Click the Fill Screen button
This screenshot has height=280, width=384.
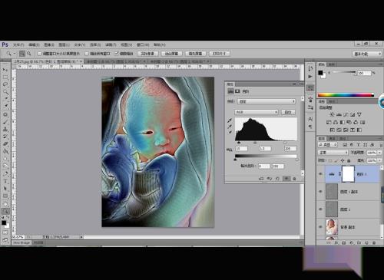pyautogui.click(x=196, y=54)
